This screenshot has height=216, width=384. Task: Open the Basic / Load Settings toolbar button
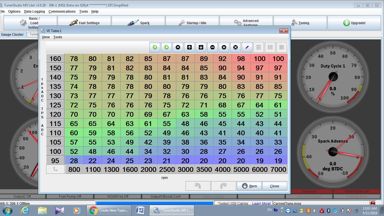[30, 23]
